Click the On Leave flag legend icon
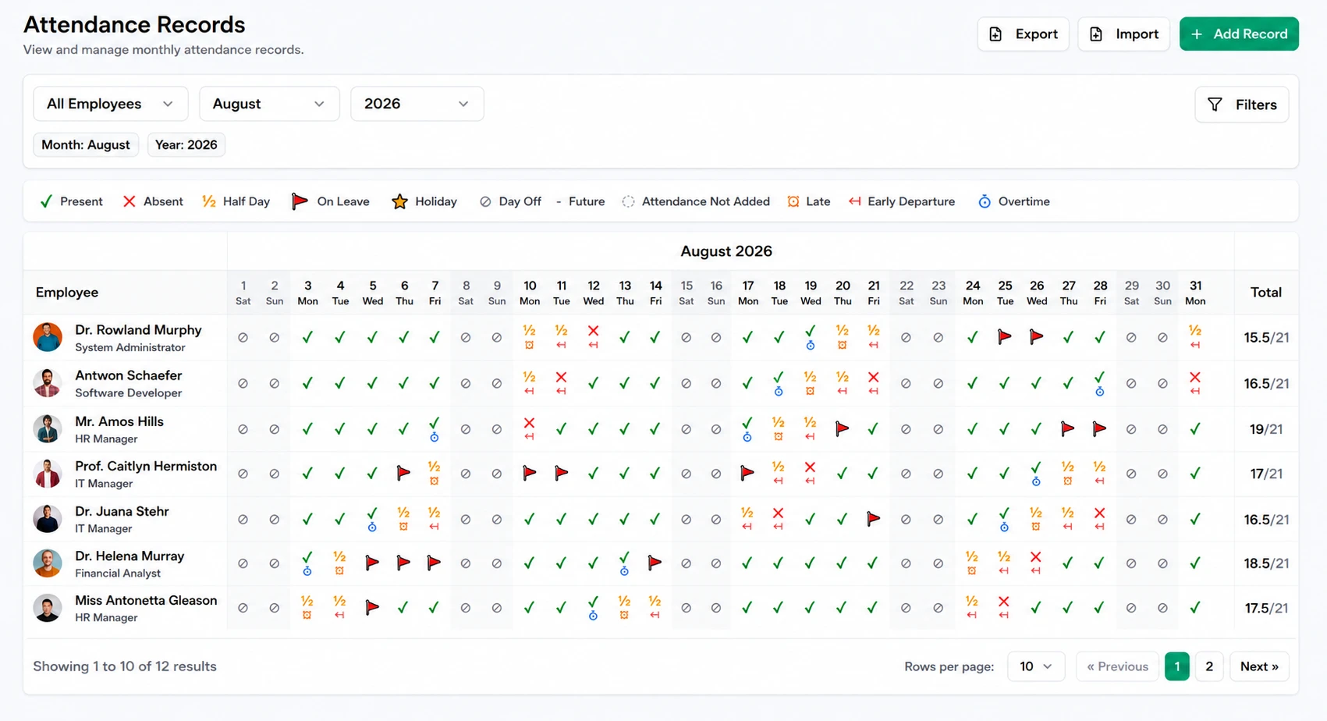Screen dimensions: 1327x721 coord(300,201)
